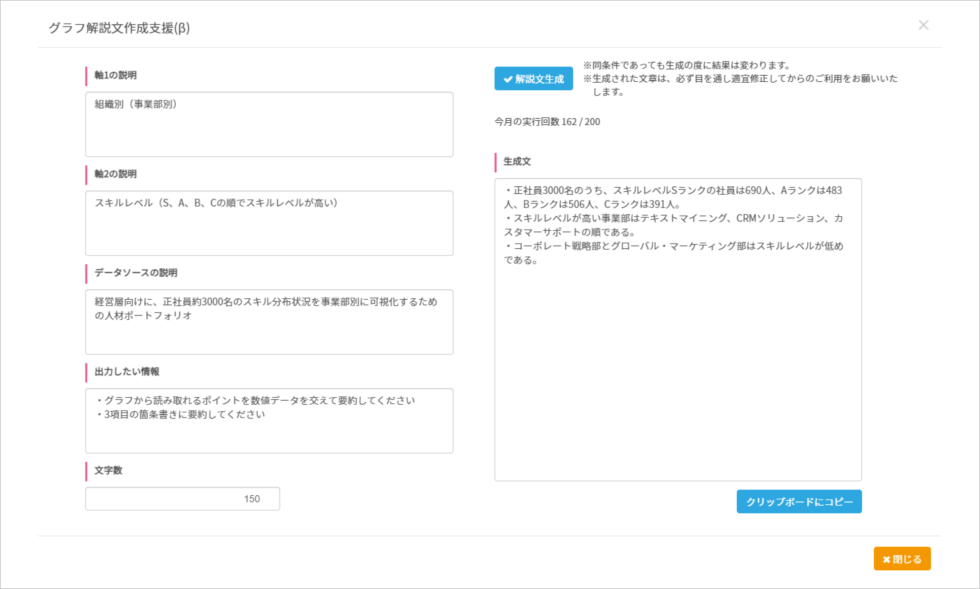The height and width of the screenshot is (589, 980).
Task: Click the 今月の実行回数 162 / 200 counter text
Action: tap(547, 122)
